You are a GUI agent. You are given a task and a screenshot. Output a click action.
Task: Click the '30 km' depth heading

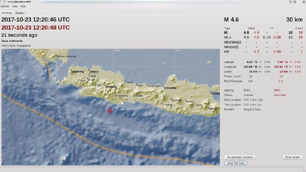294,20
